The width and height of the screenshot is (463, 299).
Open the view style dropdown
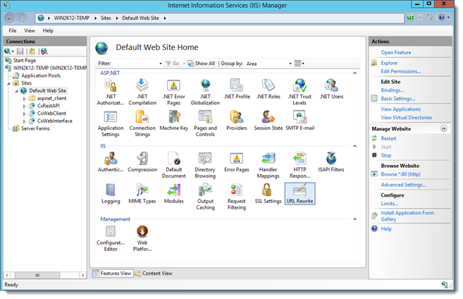299,63
